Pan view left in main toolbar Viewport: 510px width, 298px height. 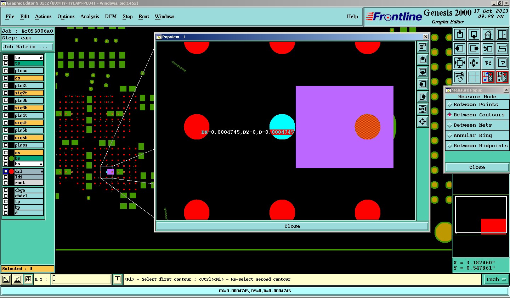tap(460, 48)
